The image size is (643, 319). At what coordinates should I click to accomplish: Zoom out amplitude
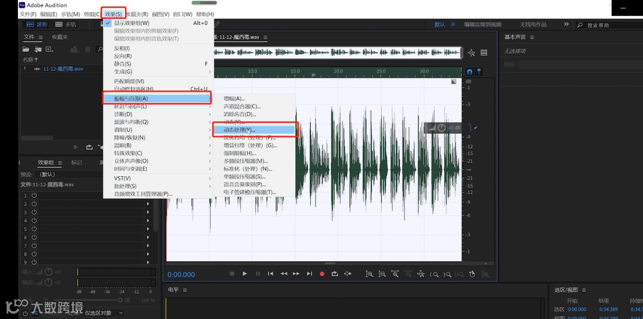(382, 274)
